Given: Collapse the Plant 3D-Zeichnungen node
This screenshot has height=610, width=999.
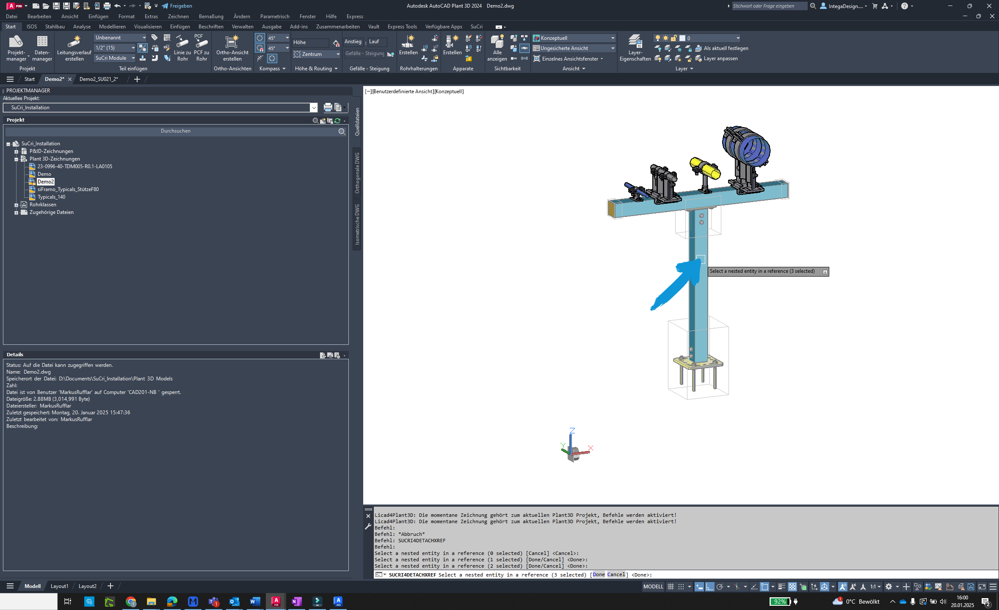Looking at the screenshot, I should click(16, 159).
